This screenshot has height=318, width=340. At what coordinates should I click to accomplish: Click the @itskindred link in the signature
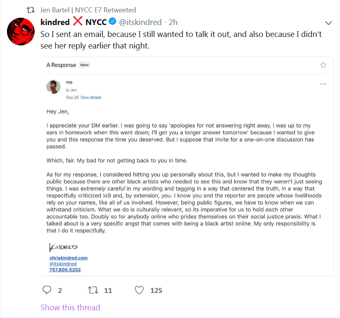pyautogui.click(x=63, y=264)
